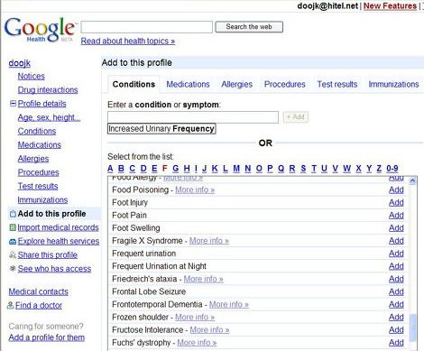Open Medications in the sidebar

[40, 145]
